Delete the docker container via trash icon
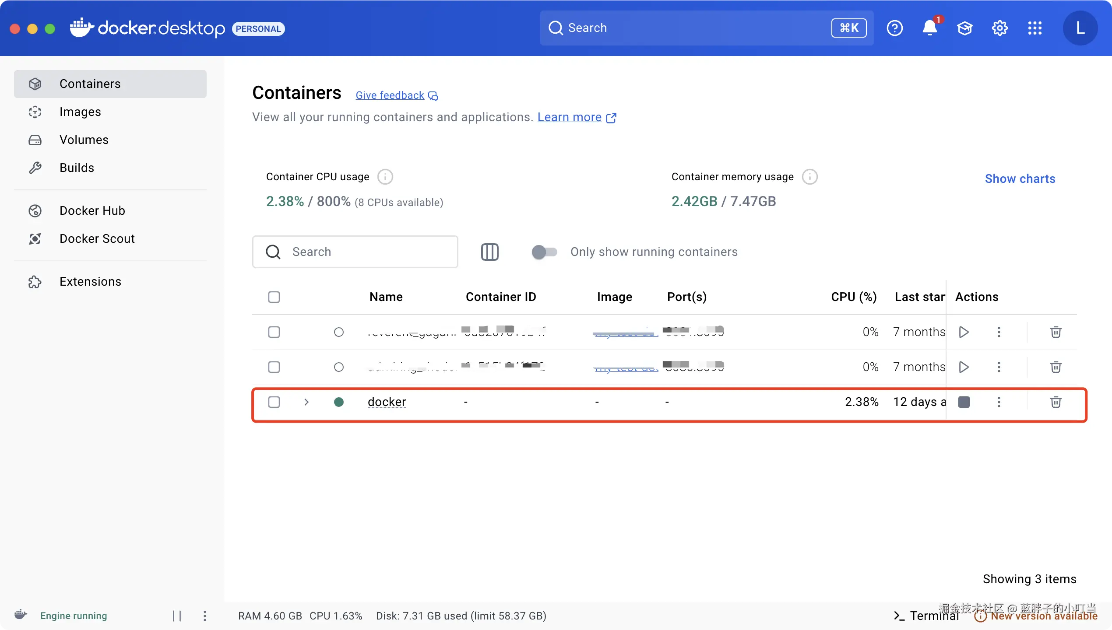This screenshot has width=1112, height=630. point(1056,402)
